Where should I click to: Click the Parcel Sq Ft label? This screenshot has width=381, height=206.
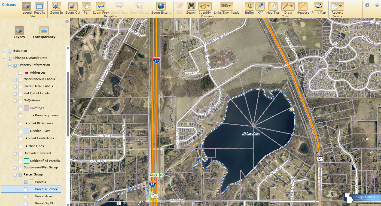pyautogui.click(x=44, y=203)
